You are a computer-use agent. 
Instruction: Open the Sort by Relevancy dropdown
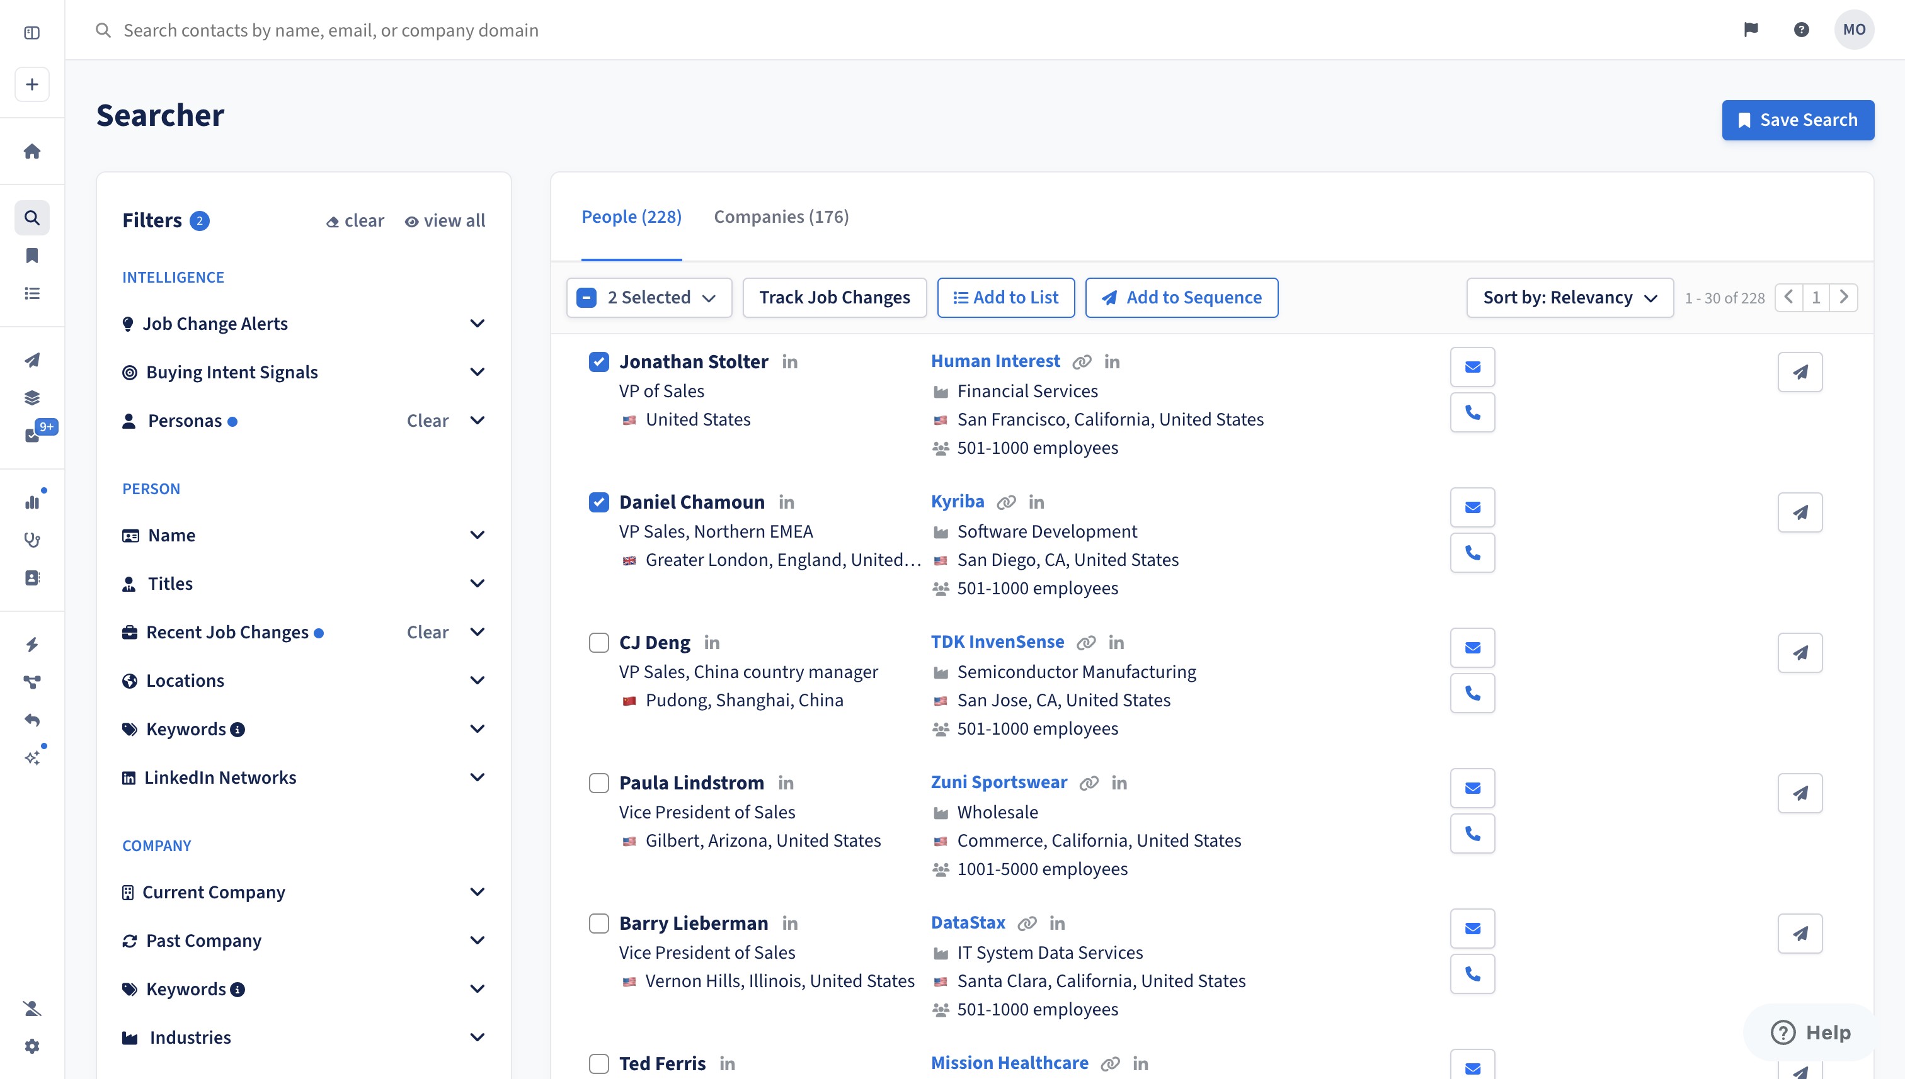tap(1569, 298)
